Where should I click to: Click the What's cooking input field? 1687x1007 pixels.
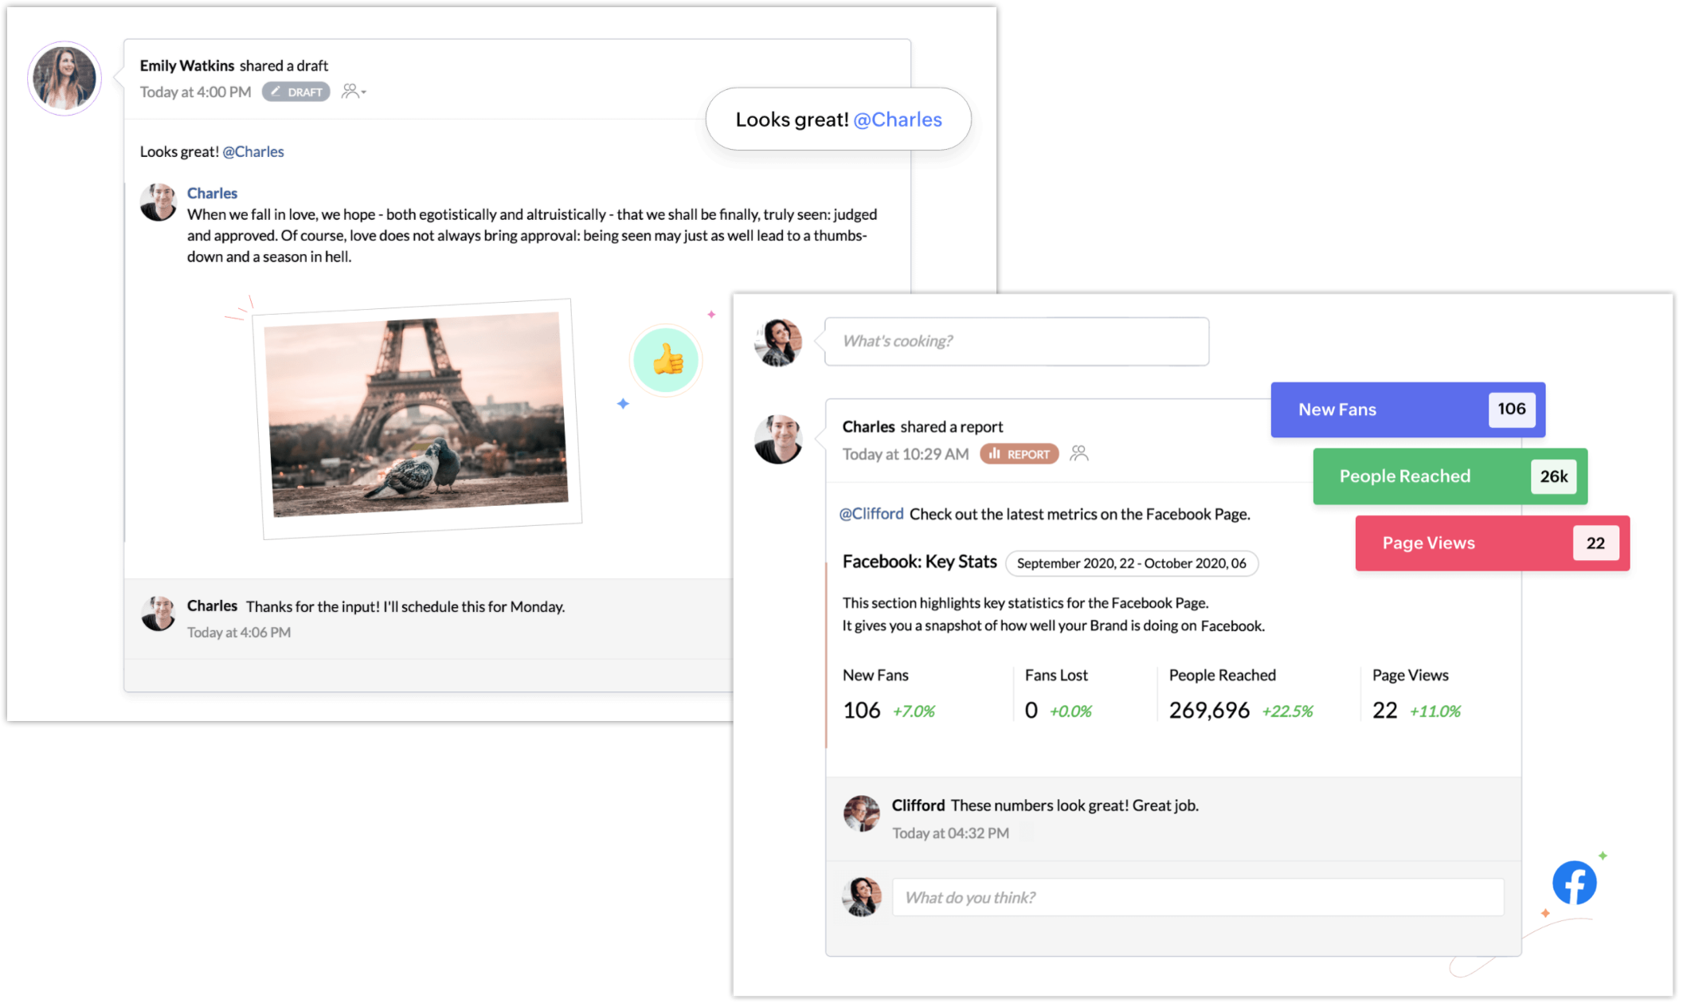[1016, 342]
